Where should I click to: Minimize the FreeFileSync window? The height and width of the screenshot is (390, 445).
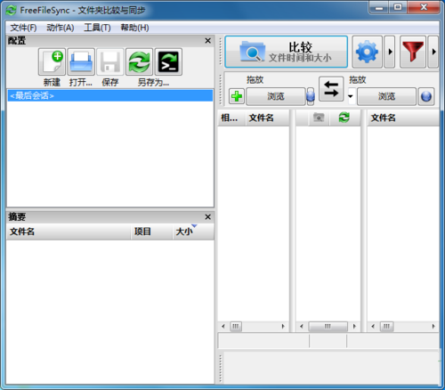pyautogui.click(x=379, y=7)
